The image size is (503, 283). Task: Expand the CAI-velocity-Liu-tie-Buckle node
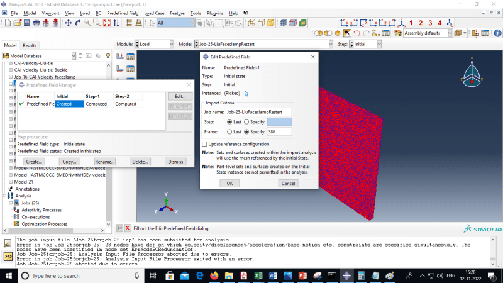pos(11,70)
